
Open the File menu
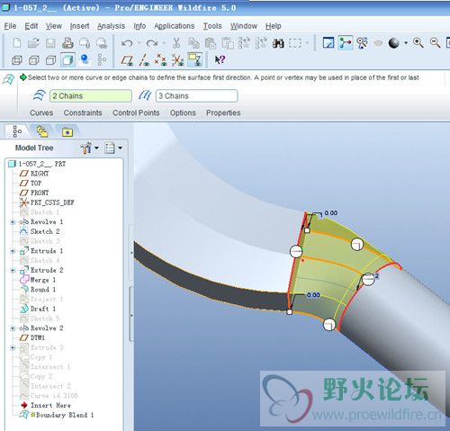[x=10, y=26]
